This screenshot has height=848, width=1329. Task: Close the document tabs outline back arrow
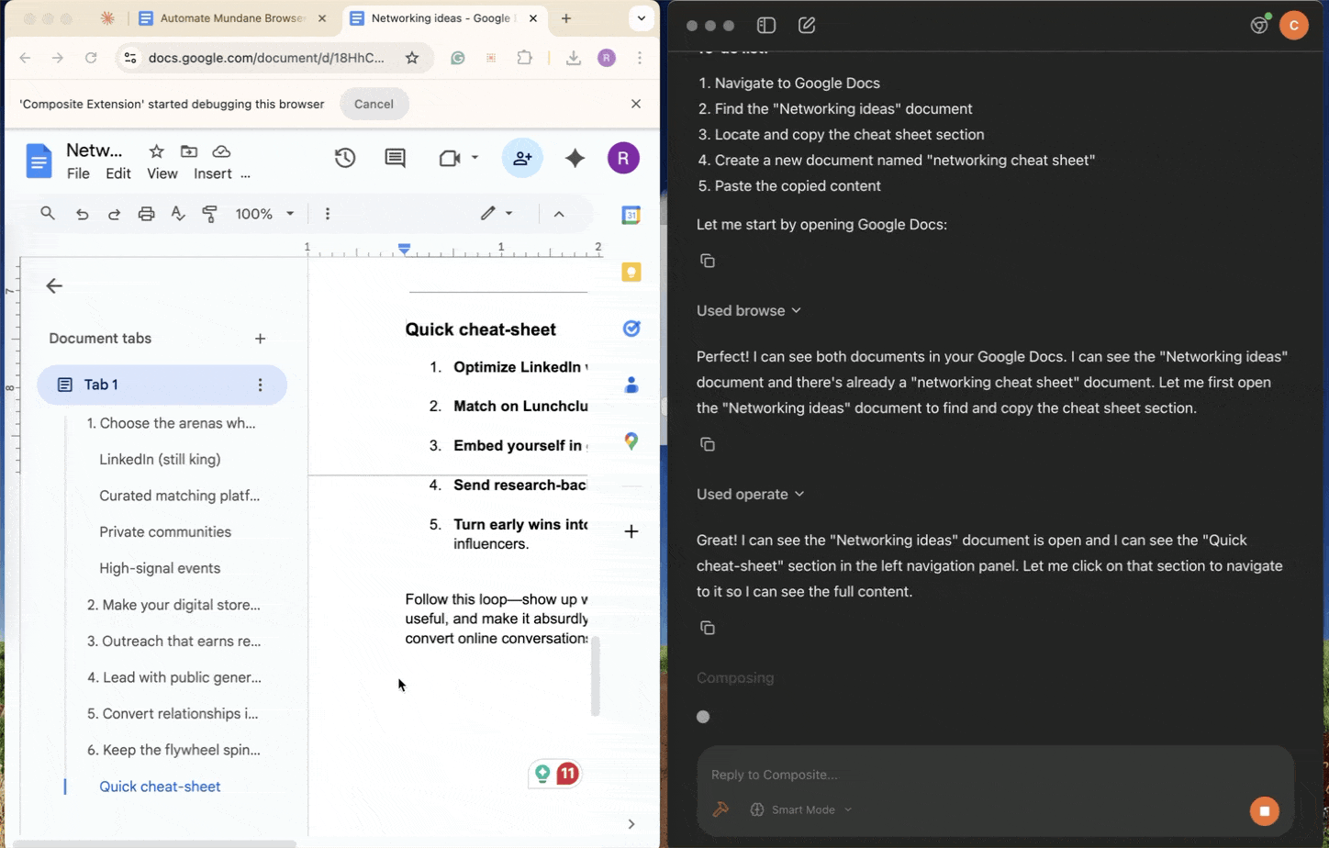tap(54, 286)
